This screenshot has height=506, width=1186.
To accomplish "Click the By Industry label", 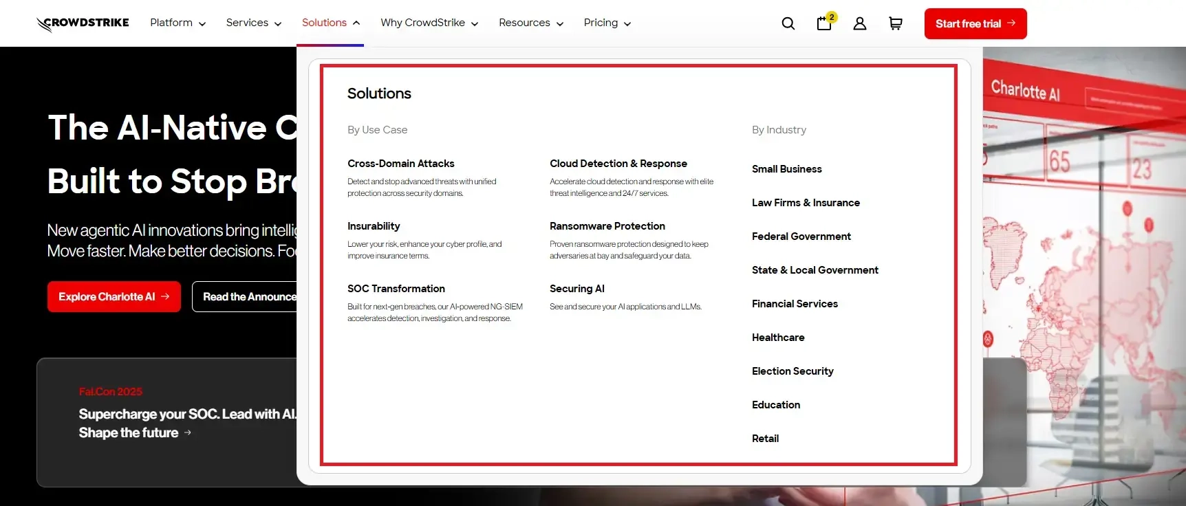I will point(779,130).
